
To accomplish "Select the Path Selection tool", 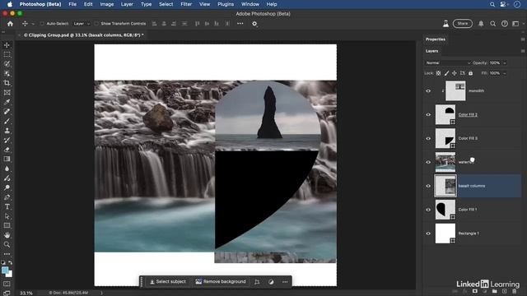I will point(7,216).
